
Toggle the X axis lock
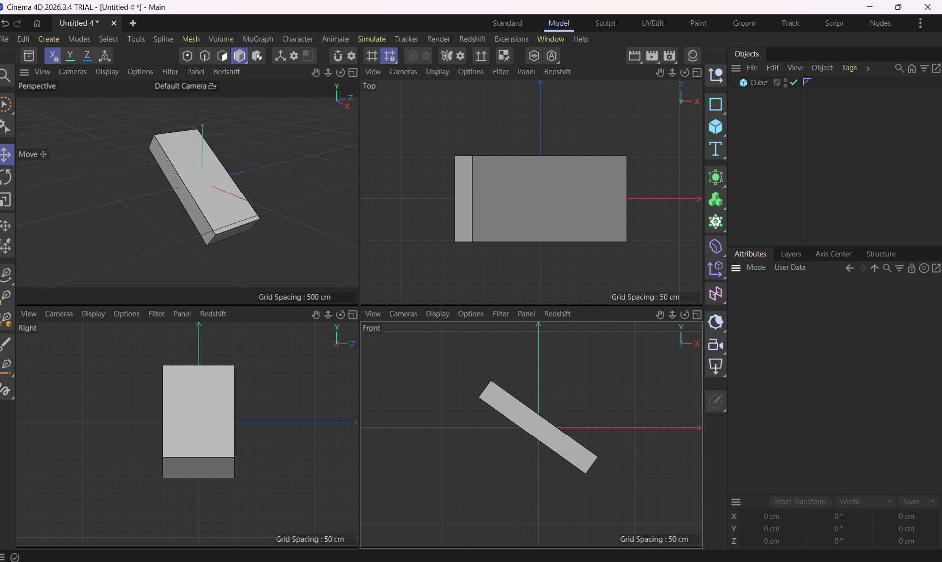coord(52,56)
